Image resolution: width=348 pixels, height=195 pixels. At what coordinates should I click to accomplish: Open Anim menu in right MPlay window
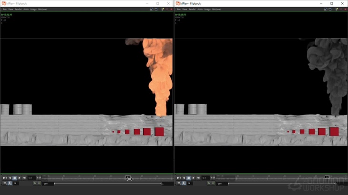pos(200,9)
